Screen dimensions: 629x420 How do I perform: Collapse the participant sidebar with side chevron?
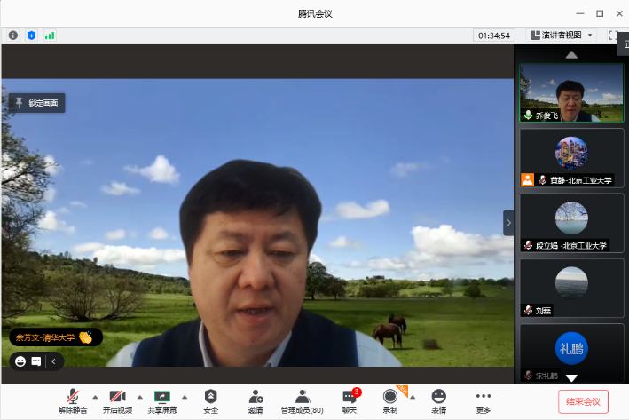(x=508, y=222)
